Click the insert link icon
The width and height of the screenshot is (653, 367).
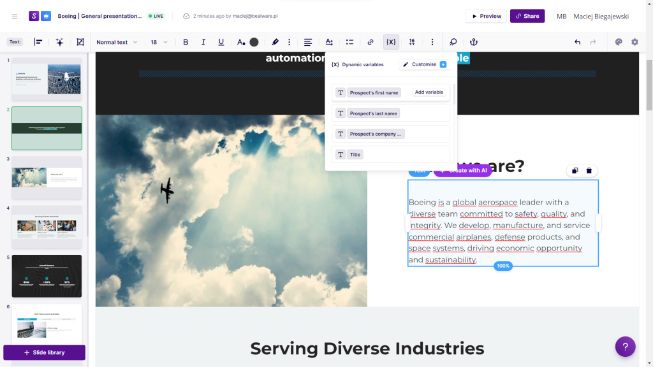[x=371, y=42]
